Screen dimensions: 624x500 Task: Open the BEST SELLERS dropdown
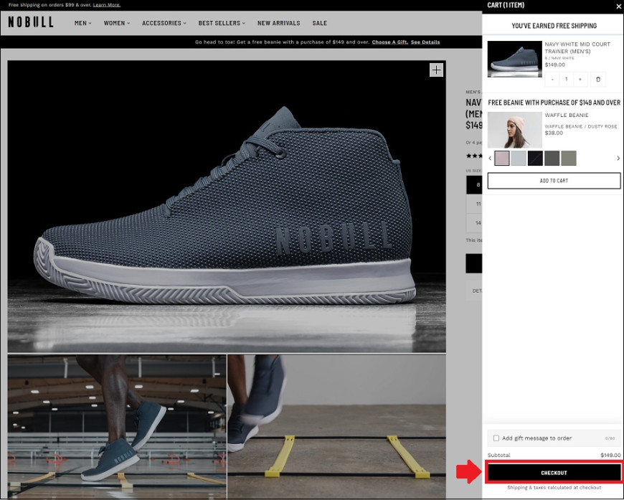click(x=222, y=23)
